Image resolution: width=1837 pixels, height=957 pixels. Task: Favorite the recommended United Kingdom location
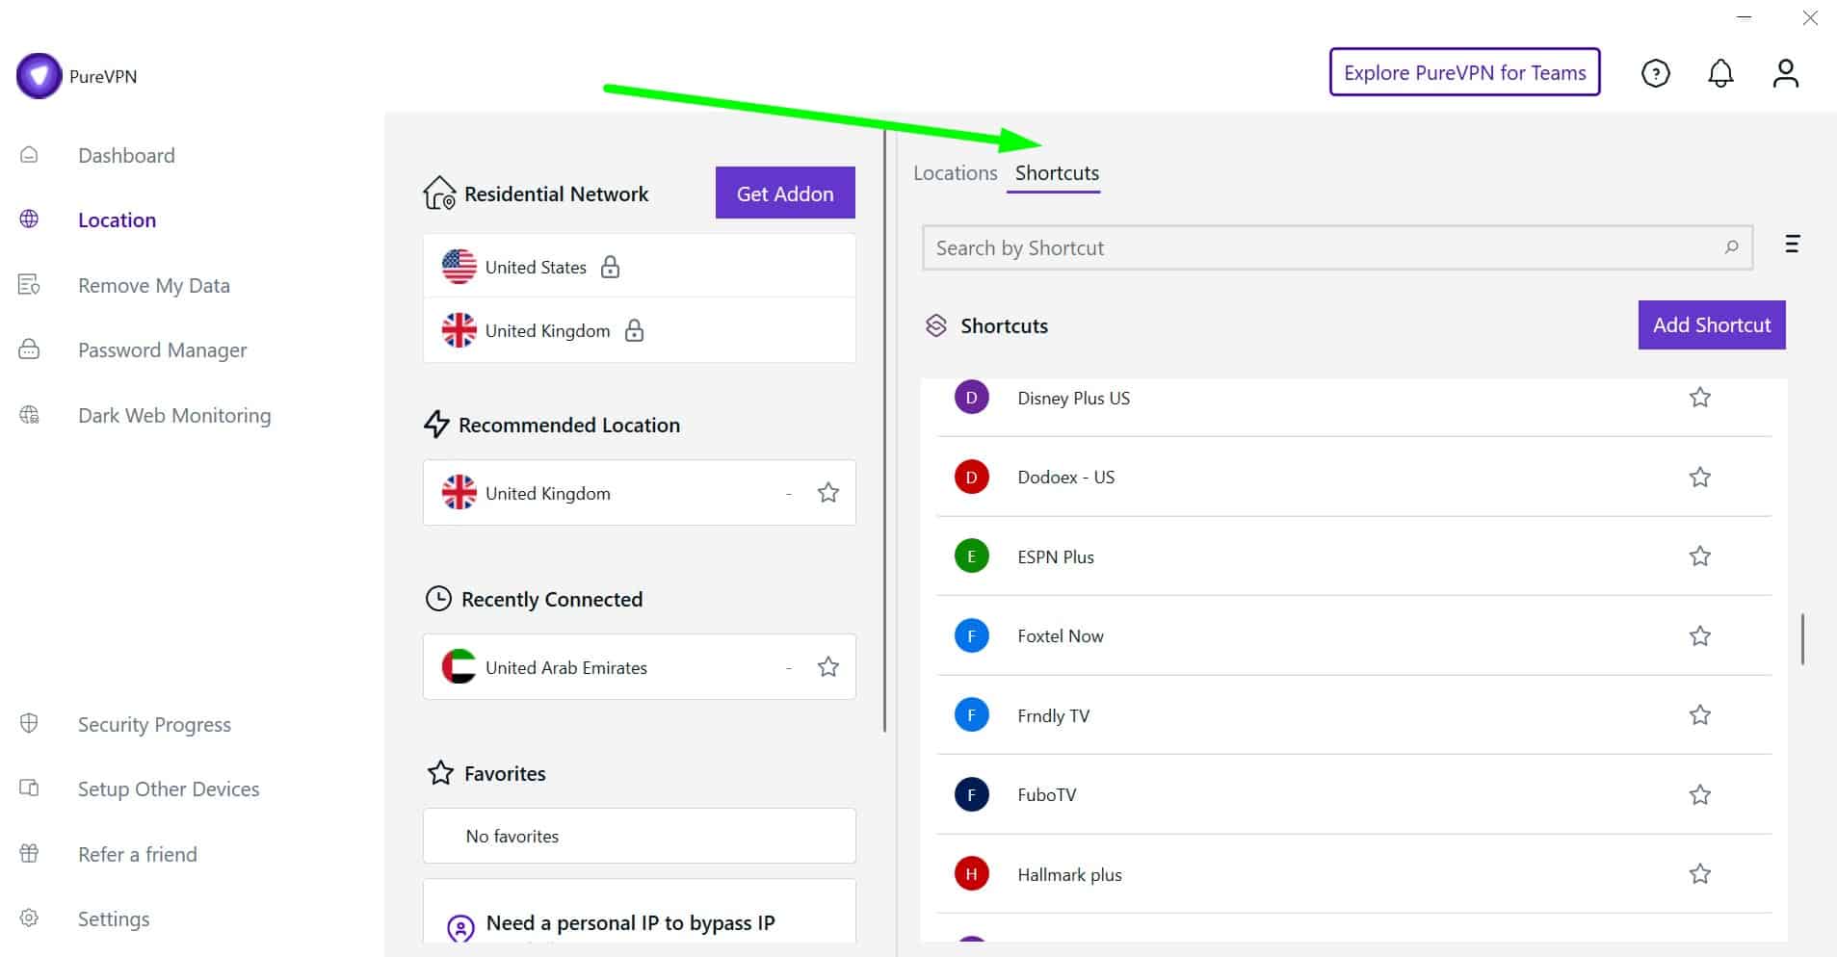(827, 493)
